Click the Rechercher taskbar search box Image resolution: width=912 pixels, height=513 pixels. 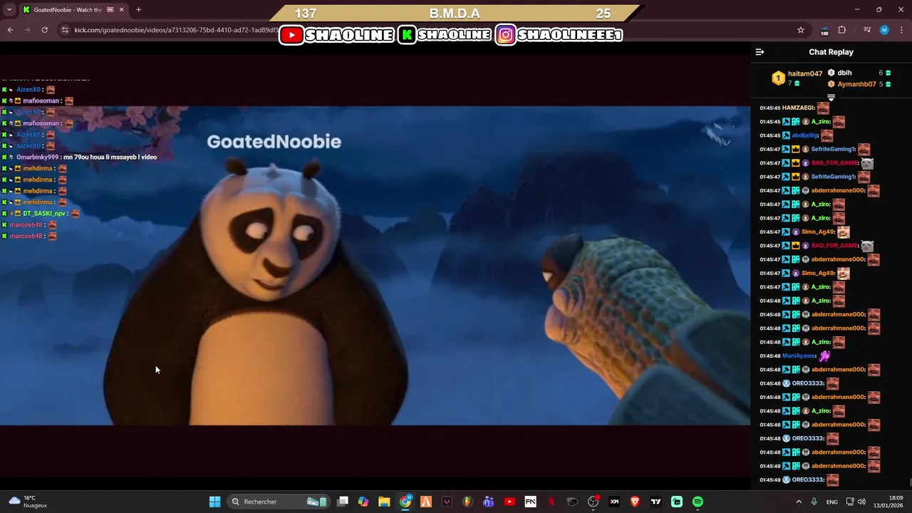coord(279,502)
